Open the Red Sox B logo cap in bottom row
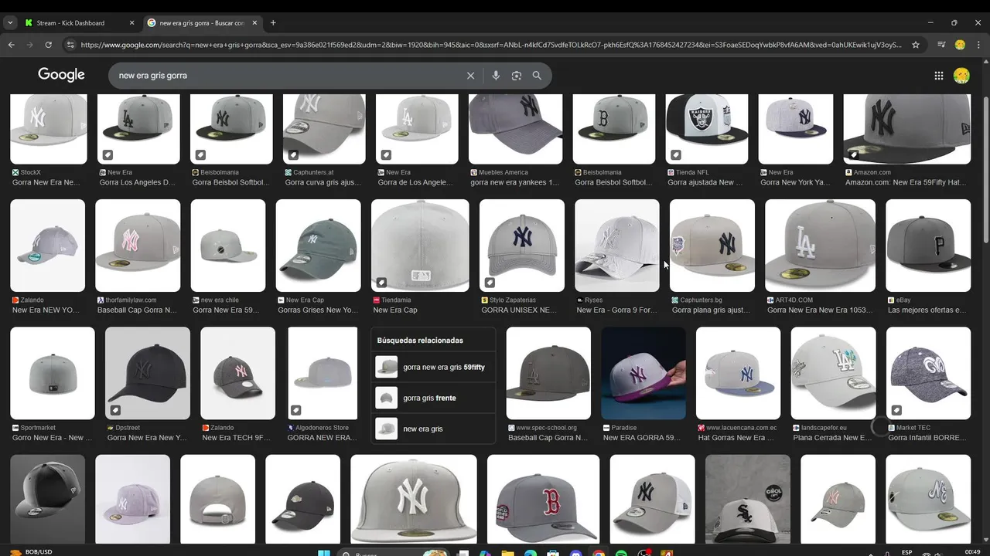The image size is (990, 556). coord(543,500)
